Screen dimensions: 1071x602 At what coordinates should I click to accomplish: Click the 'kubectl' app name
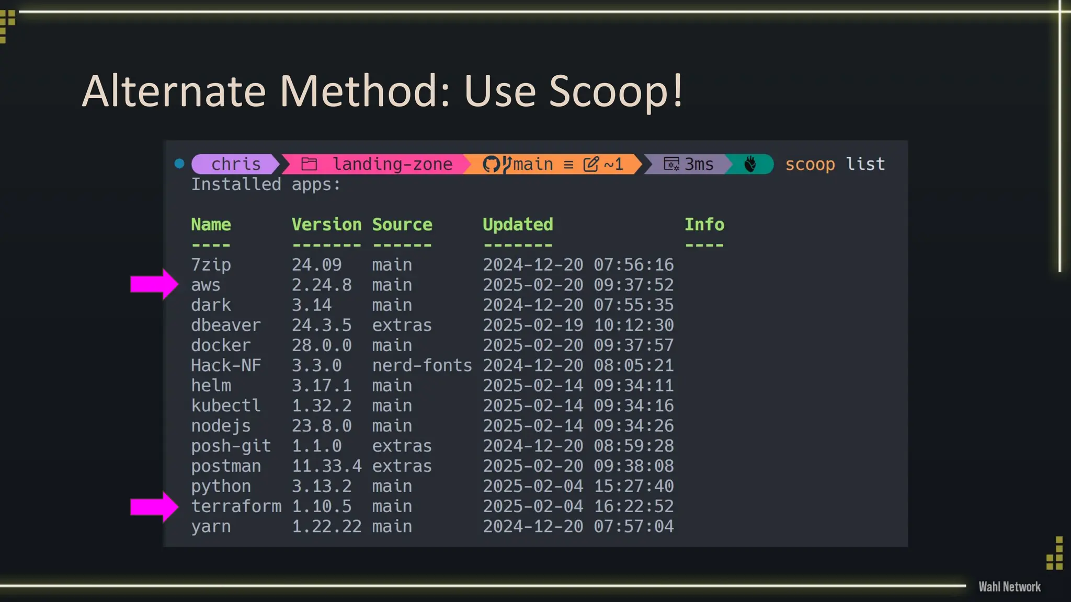coord(226,406)
